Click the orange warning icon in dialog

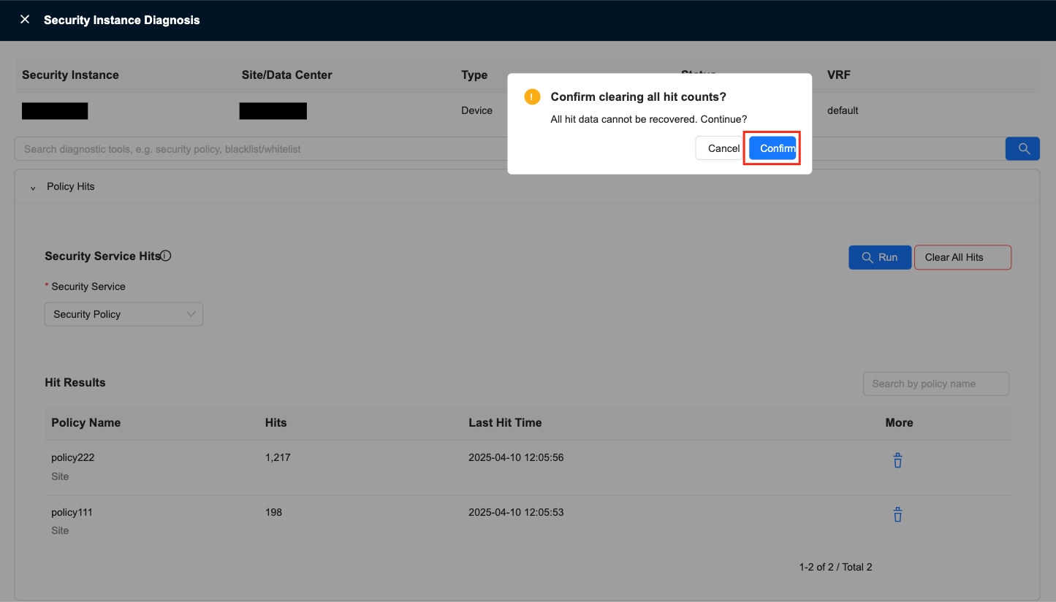point(532,96)
